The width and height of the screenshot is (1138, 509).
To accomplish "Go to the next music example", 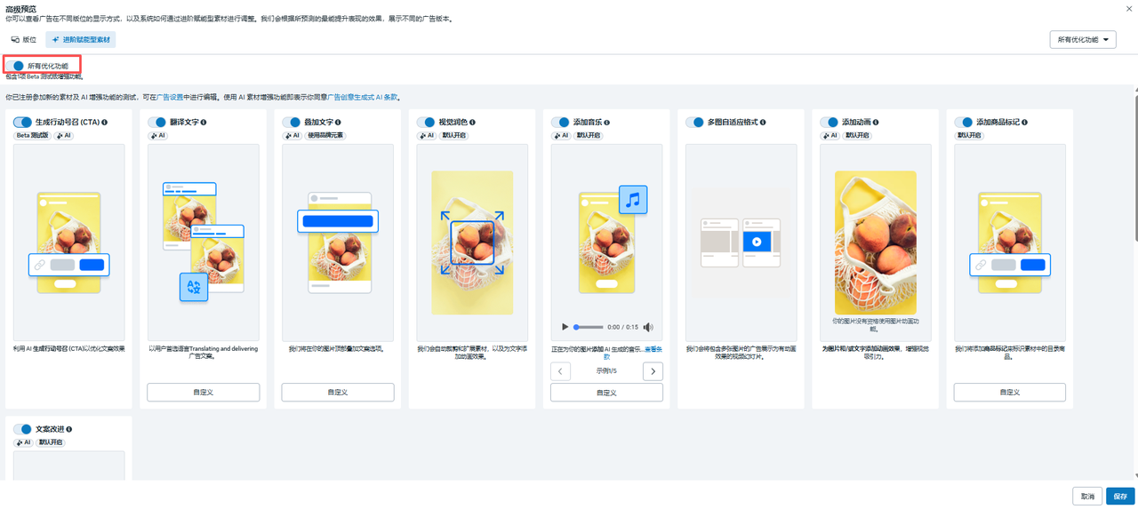I will [653, 371].
